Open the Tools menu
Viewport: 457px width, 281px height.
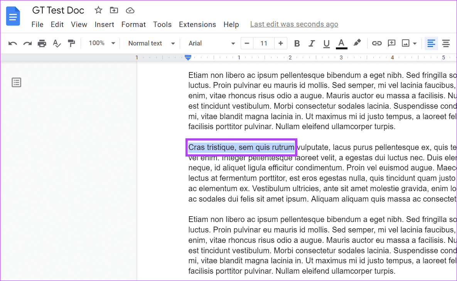[162, 24]
